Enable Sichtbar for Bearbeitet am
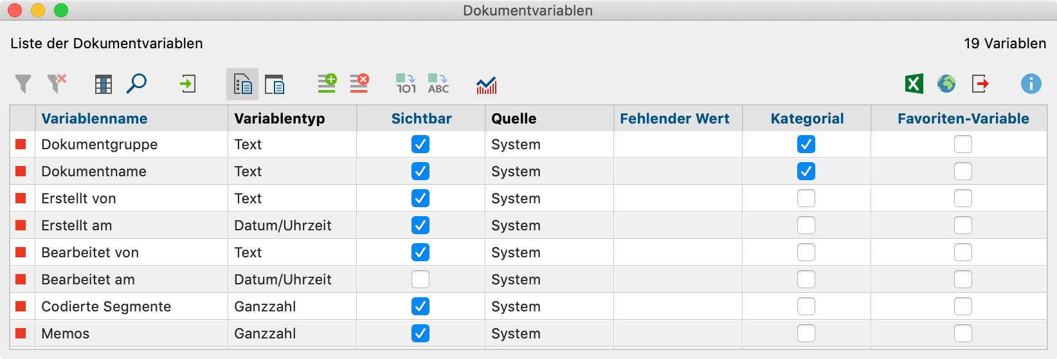 tap(420, 279)
